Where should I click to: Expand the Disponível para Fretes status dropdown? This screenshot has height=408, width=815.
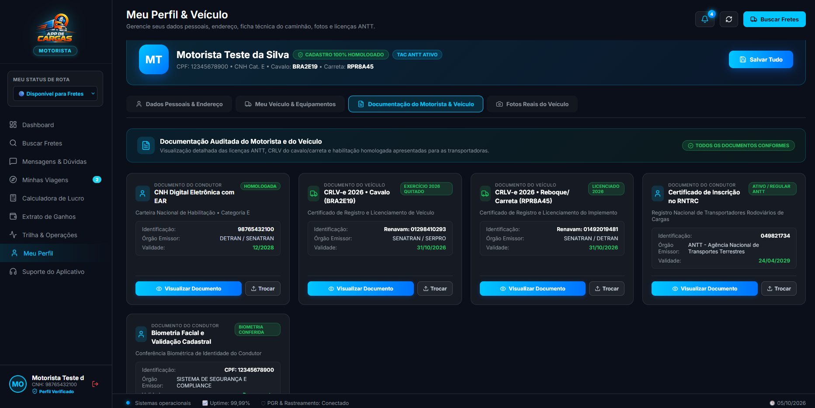[x=55, y=93]
